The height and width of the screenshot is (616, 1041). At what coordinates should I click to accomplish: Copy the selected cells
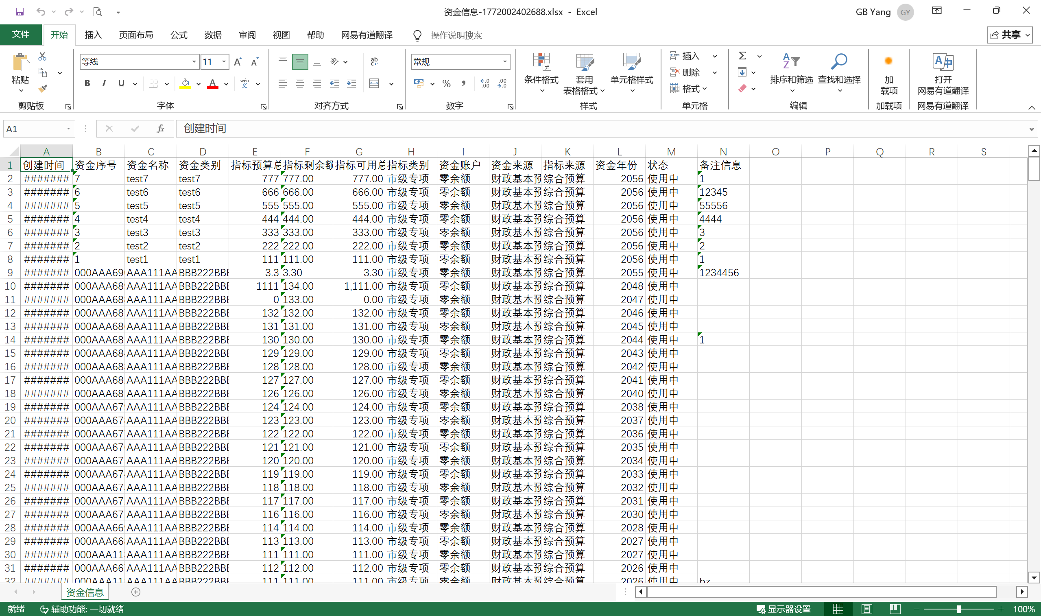tap(42, 72)
